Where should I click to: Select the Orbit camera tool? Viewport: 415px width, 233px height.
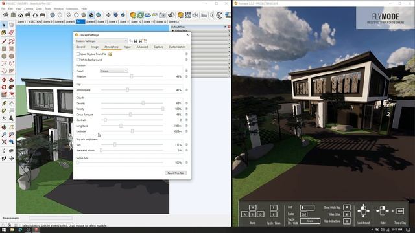tap(4, 128)
